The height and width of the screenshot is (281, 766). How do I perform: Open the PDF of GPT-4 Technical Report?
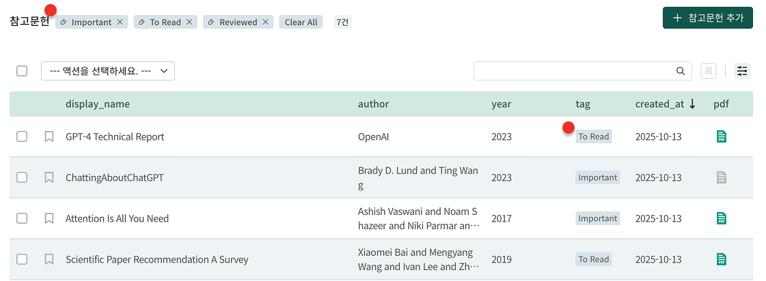pyautogui.click(x=721, y=136)
